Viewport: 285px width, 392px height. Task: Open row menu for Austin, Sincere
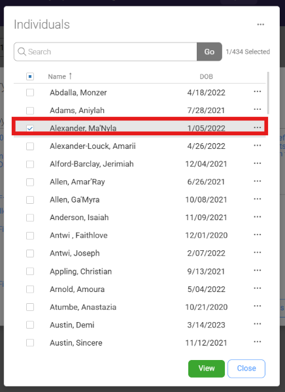(258, 342)
